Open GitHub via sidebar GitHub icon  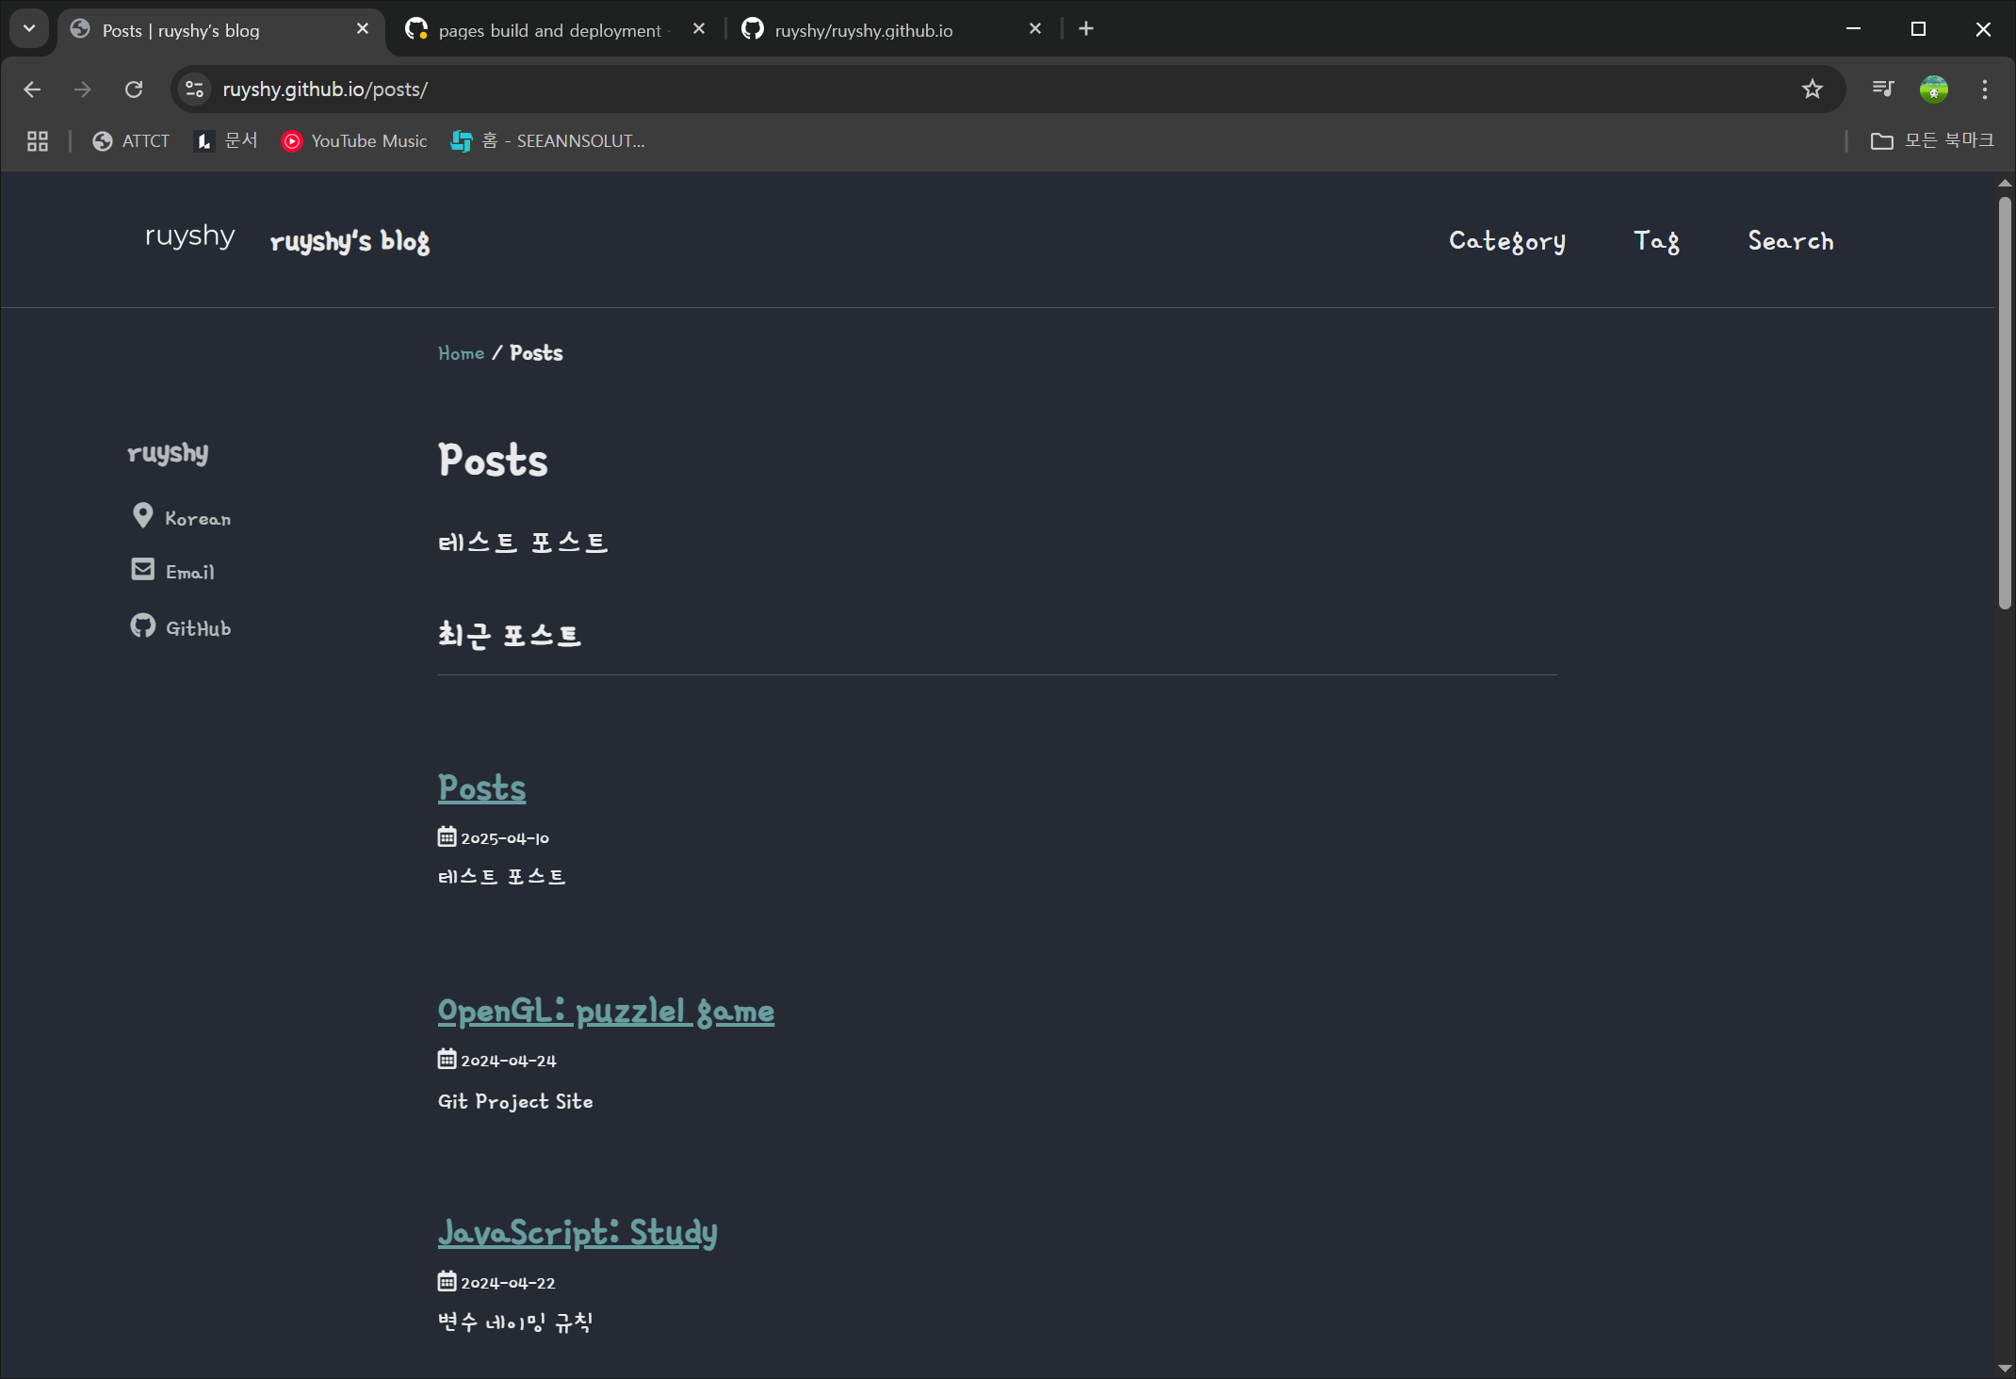[142, 625]
